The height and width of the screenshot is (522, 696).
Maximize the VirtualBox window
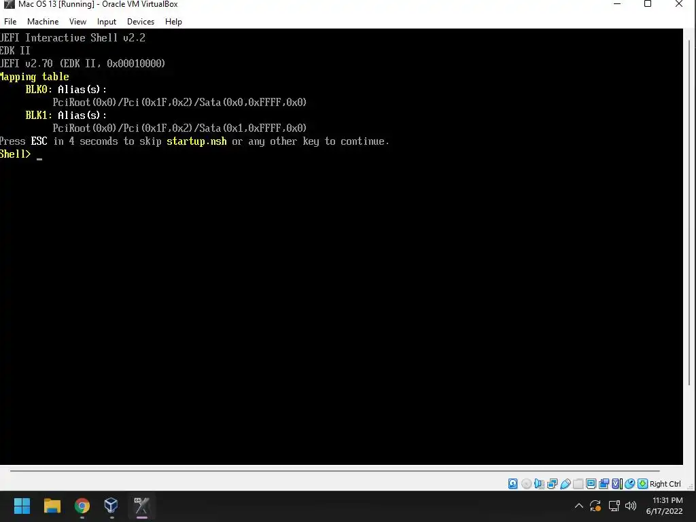click(648, 5)
